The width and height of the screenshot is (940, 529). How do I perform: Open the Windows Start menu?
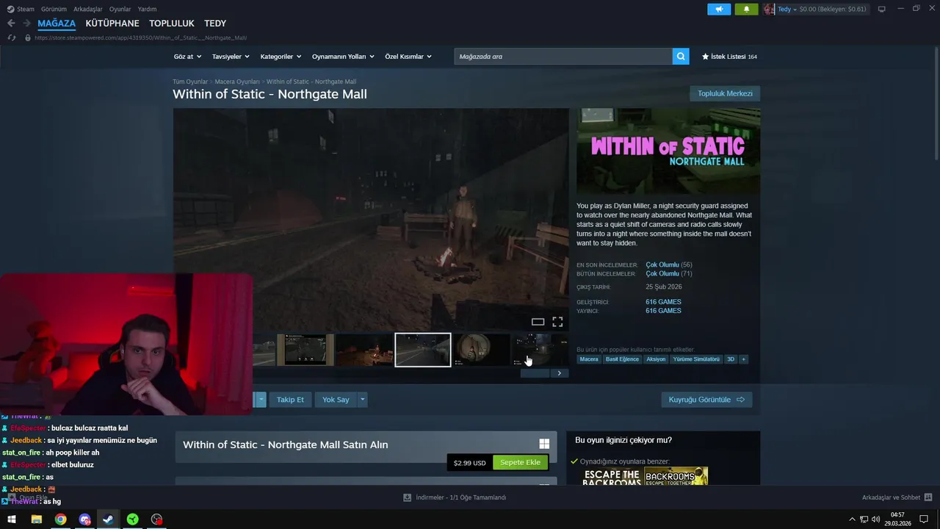[12, 519]
